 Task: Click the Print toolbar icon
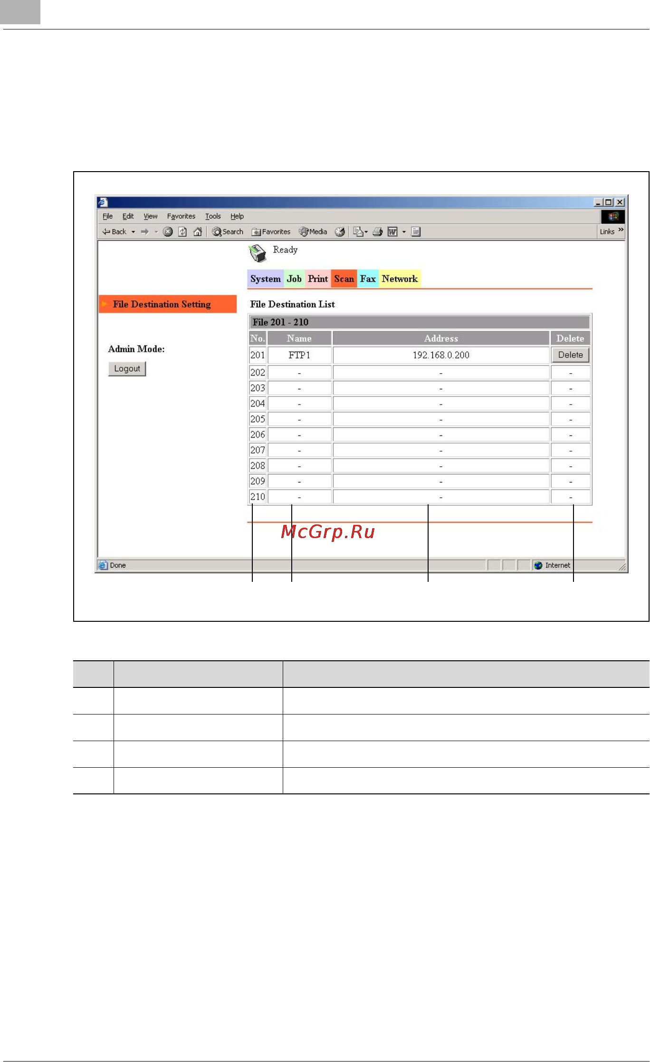pos(378,232)
